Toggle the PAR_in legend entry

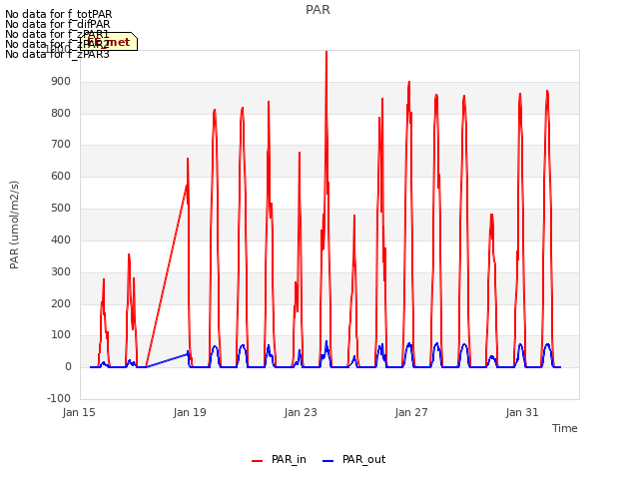click(x=279, y=460)
